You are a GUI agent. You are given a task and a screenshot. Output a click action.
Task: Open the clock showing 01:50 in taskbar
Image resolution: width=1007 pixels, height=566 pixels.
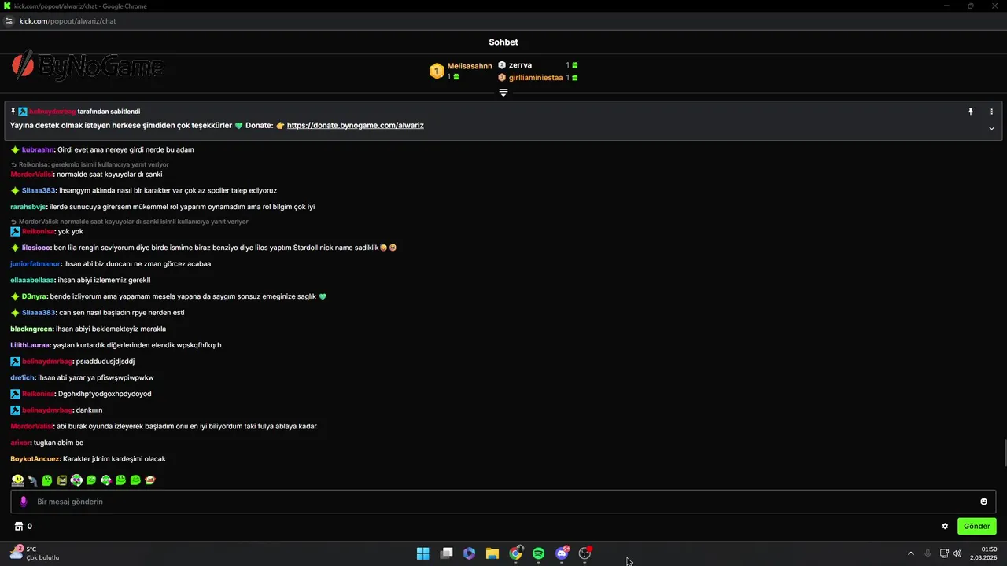pyautogui.click(x=984, y=553)
